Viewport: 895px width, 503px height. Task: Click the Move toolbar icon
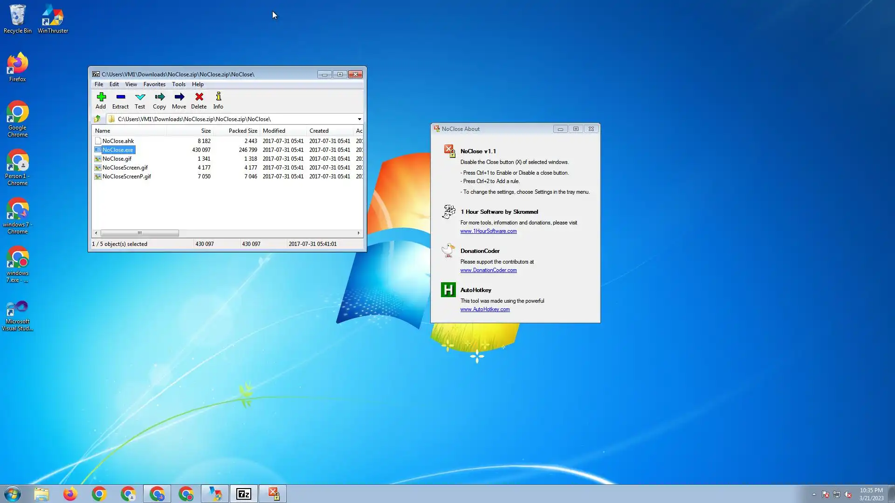pos(179,100)
